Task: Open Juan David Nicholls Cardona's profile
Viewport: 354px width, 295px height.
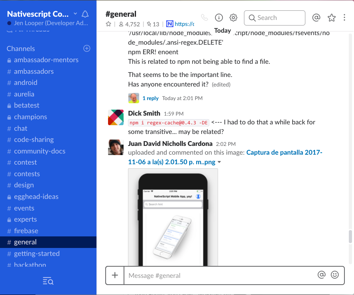Action: point(170,144)
